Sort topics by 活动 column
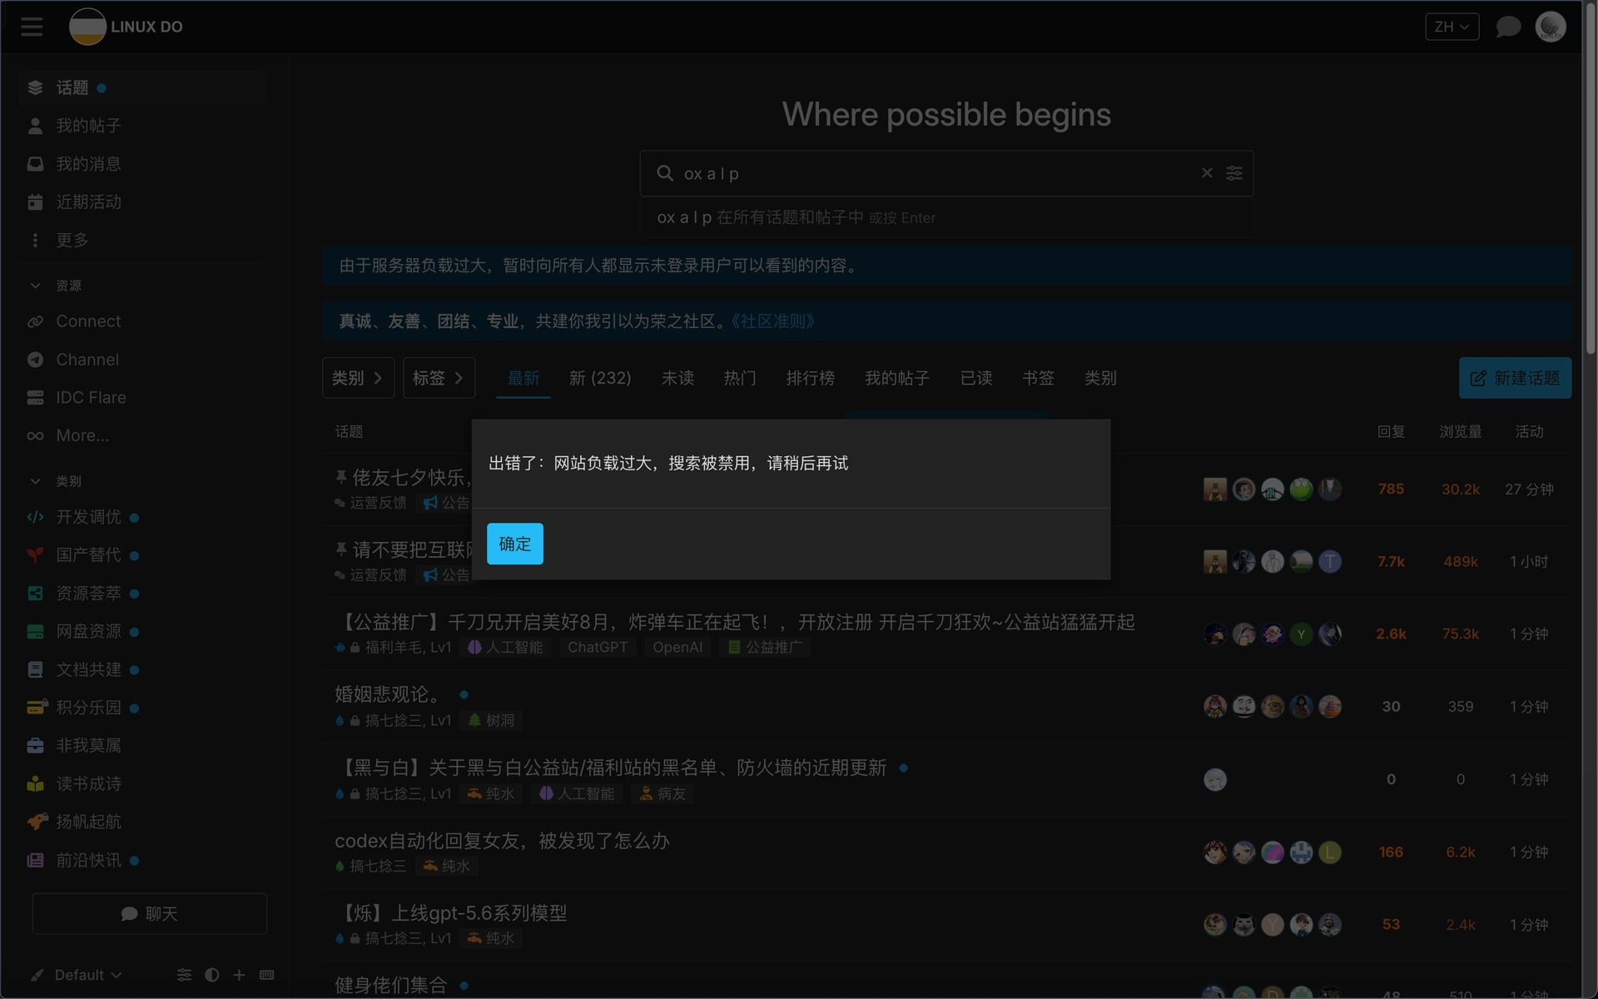The height and width of the screenshot is (999, 1598). (1529, 431)
